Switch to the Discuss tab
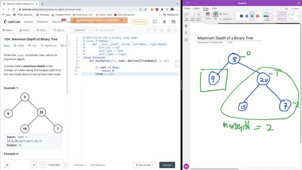 tap(42, 30)
